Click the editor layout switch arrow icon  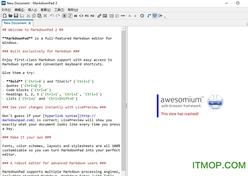(149, 16)
